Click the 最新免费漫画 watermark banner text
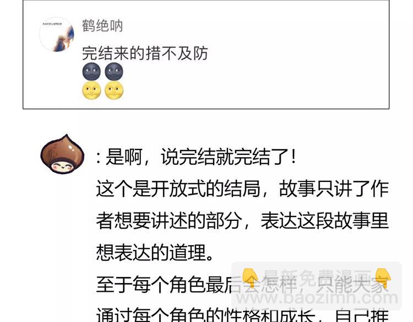Viewport: 413px width, 322px height. click(316, 276)
